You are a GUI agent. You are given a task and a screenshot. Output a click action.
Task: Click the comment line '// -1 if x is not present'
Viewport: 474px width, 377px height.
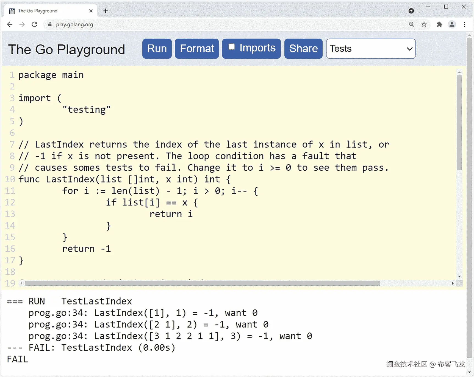point(187,156)
